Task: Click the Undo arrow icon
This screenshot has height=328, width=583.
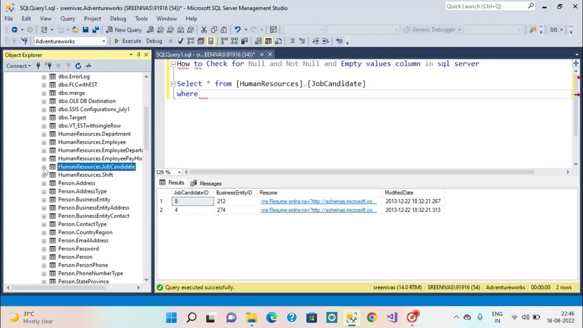Action: coord(237,30)
